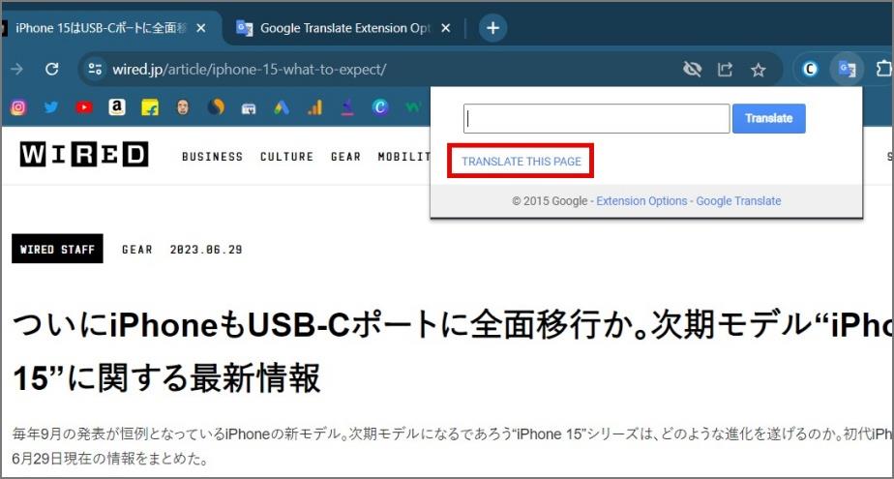Open the Instagram bookmark

18,107
